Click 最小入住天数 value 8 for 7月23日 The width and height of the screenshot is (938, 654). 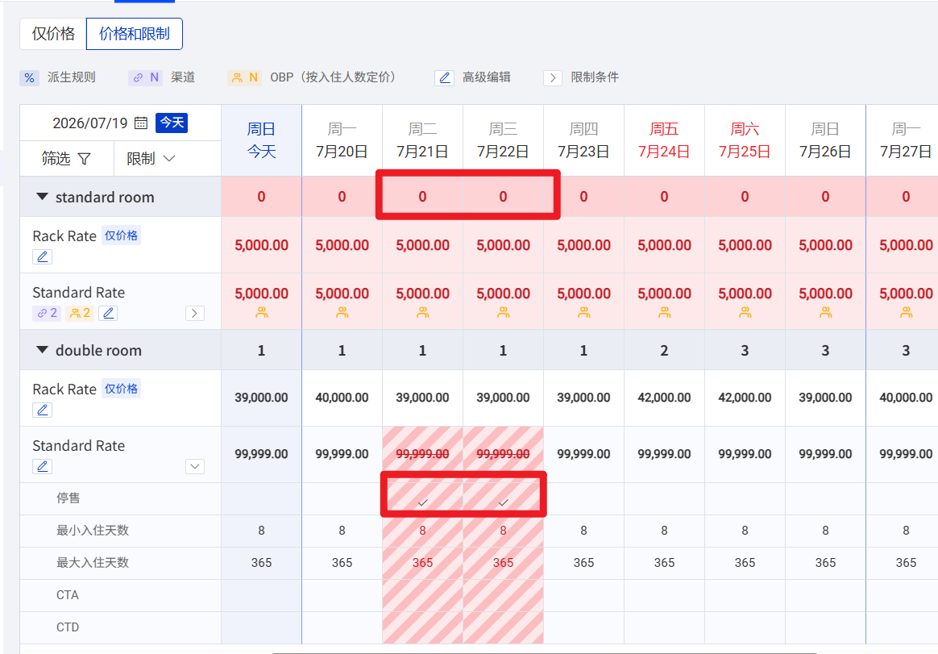pos(584,531)
